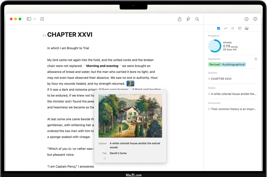Click the colonial house image preview
Image resolution: width=267 pixels, height=177 pixels.
point(130,116)
